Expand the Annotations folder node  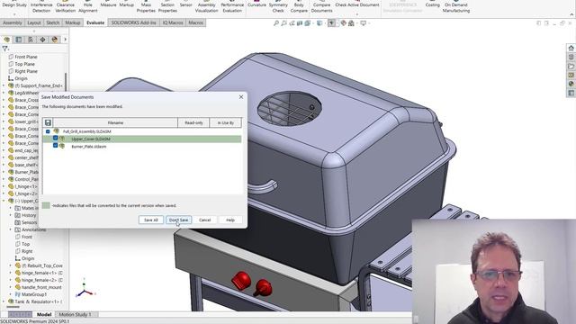click(10, 229)
